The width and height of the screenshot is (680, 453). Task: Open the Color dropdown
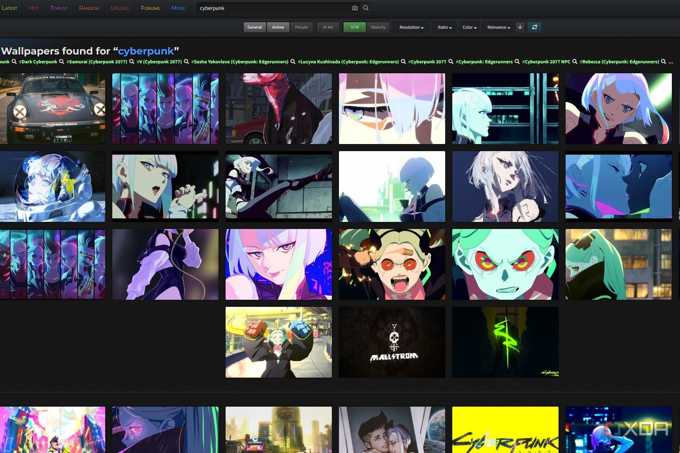470,27
